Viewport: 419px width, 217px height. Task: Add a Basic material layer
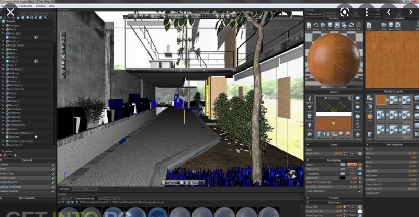(x=358, y=99)
